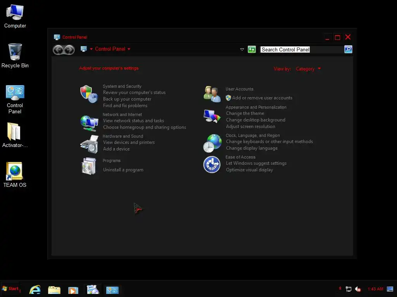Click Let Windows suggest settings
Screen dimensions: 397x297
(256, 164)
